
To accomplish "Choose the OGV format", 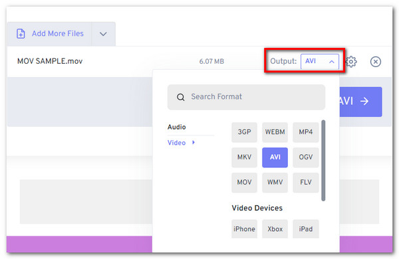I will [306, 157].
